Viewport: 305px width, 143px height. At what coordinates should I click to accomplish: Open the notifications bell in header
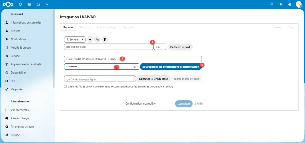tap(281, 4)
